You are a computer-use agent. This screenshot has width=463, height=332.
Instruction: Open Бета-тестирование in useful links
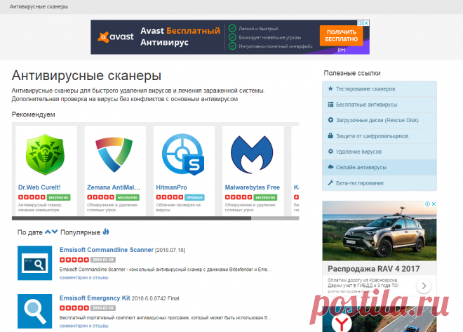(x=380, y=183)
